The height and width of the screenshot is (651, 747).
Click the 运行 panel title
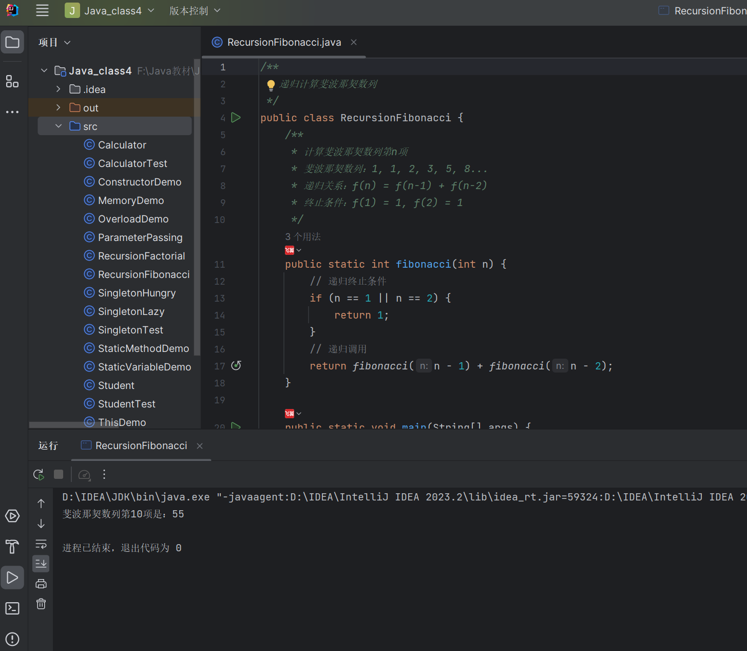pos(48,446)
